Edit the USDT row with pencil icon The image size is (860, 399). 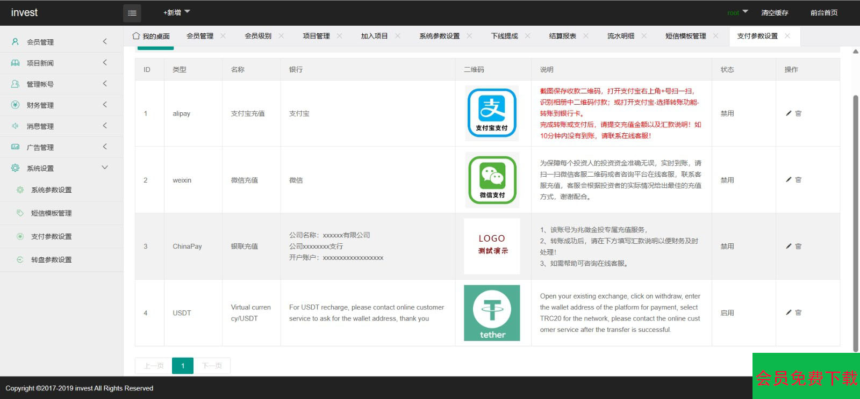(x=789, y=312)
